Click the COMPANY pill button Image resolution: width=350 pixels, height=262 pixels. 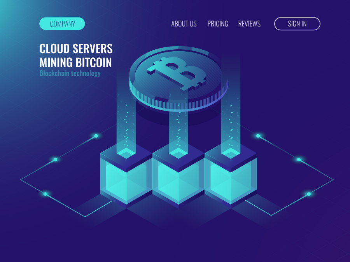coord(62,24)
